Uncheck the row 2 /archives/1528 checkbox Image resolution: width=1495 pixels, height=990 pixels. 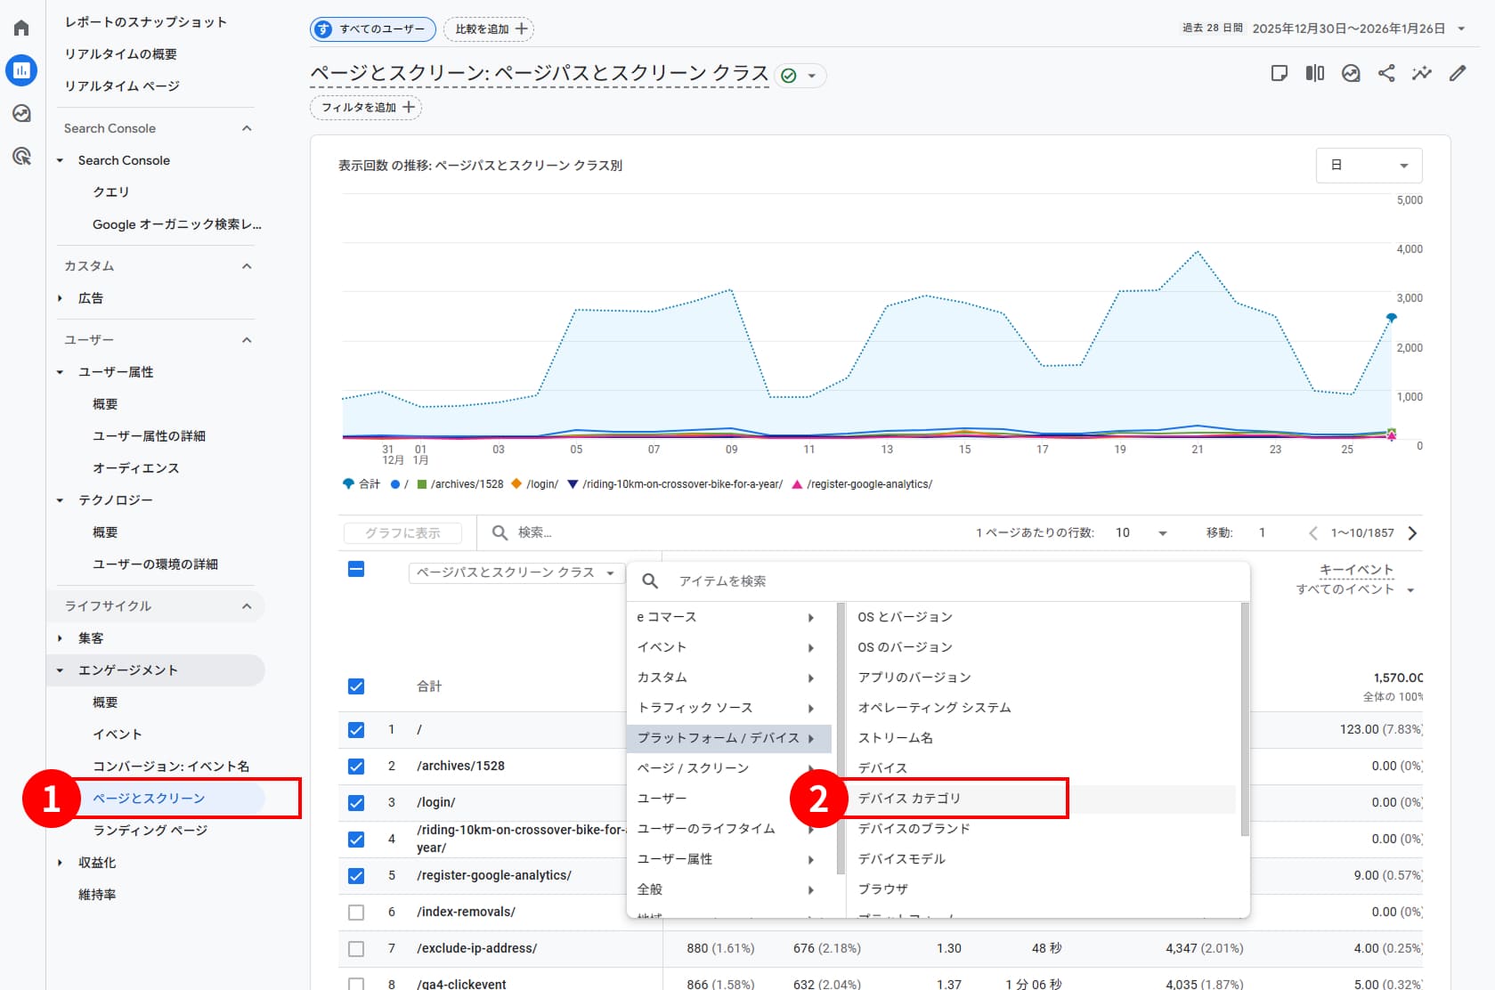click(x=356, y=766)
